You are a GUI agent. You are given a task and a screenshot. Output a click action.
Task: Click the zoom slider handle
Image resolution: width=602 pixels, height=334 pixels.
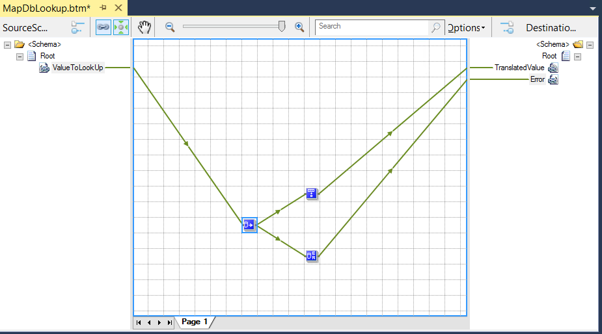pos(282,27)
